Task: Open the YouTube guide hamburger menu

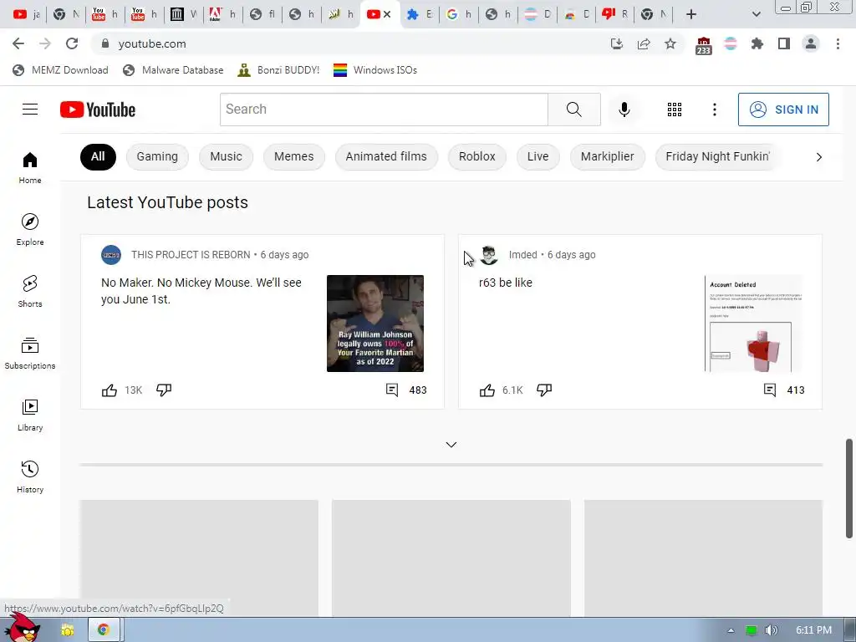Action: [x=30, y=110]
